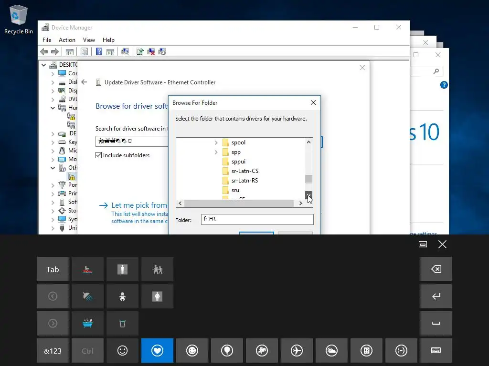Click the folder list scroll-up arrow
Image resolution: width=489 pixels, height=366 pixels.
click(x=308, y=142)
